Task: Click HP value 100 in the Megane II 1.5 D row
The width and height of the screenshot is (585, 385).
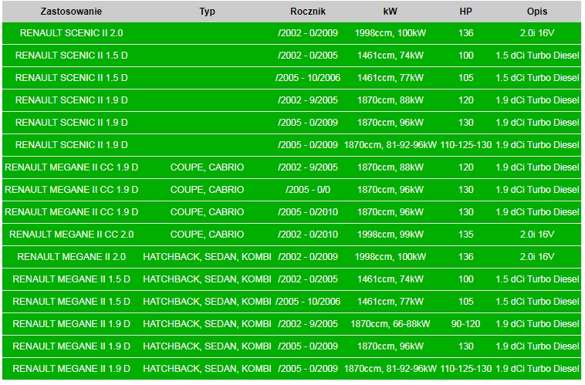Action: 465,279
